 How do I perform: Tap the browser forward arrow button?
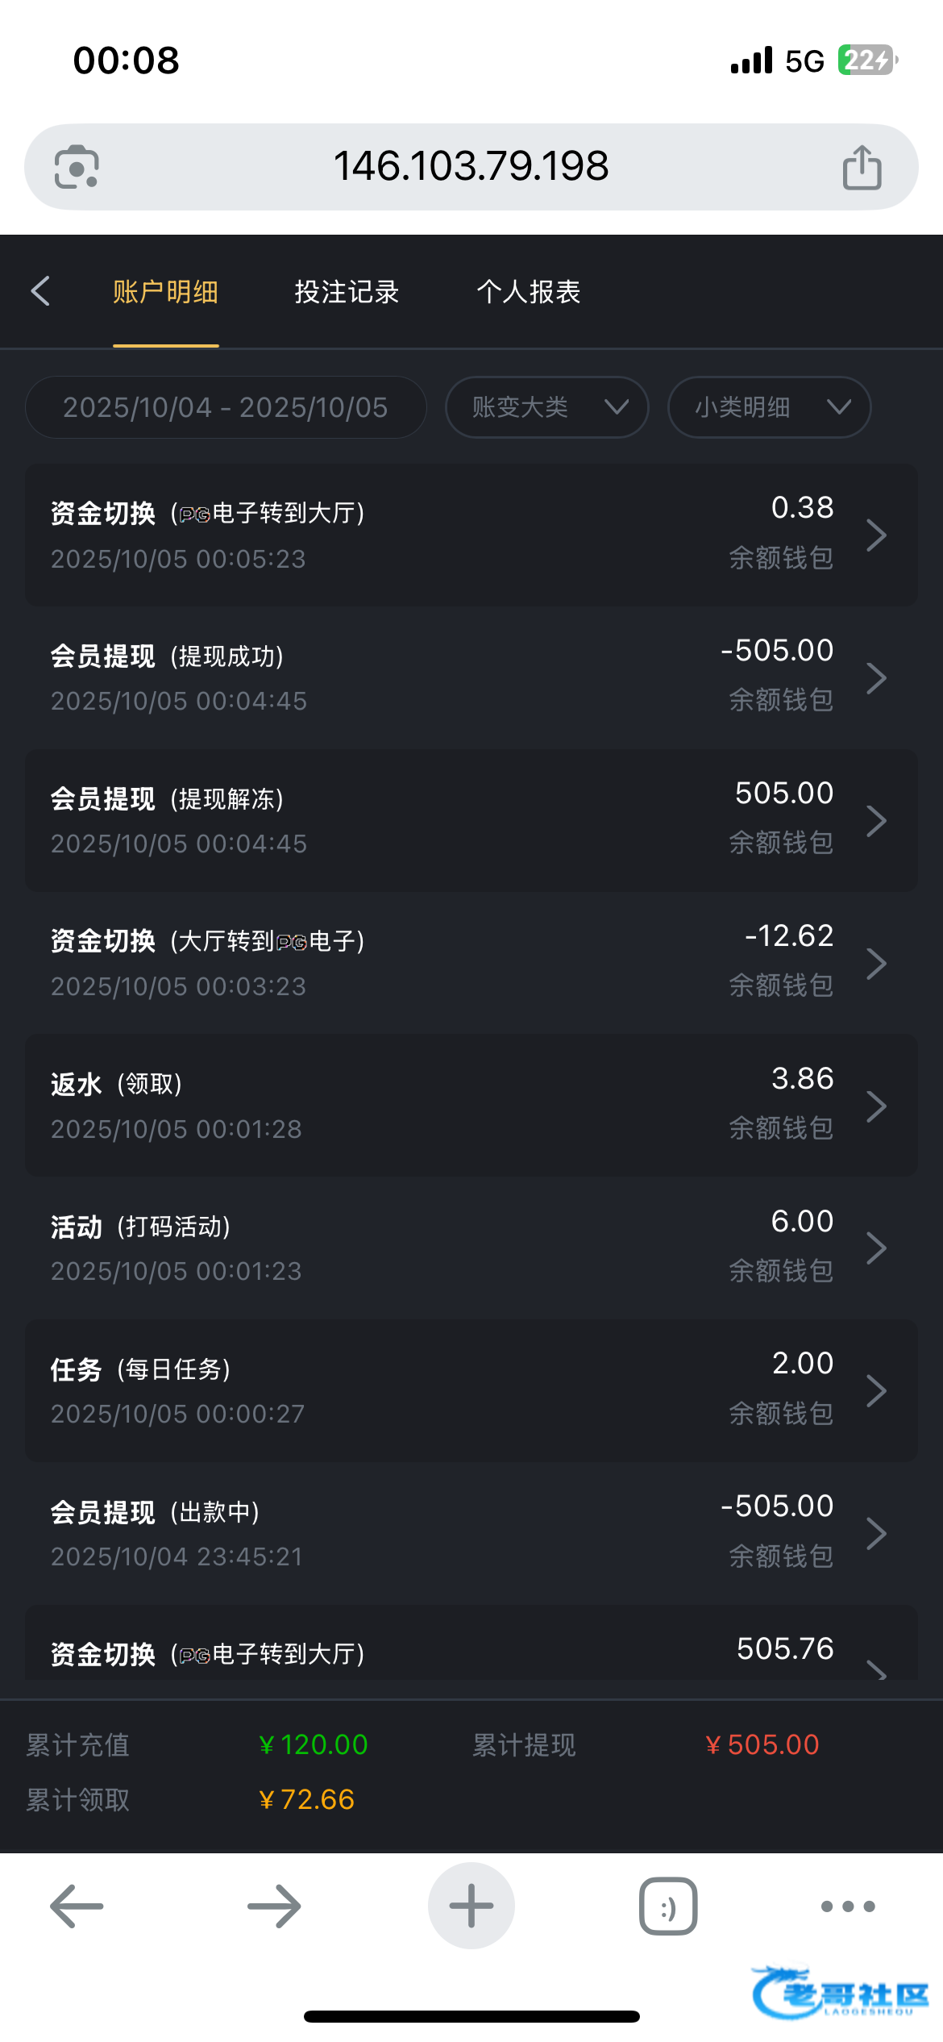(274, 1906)
